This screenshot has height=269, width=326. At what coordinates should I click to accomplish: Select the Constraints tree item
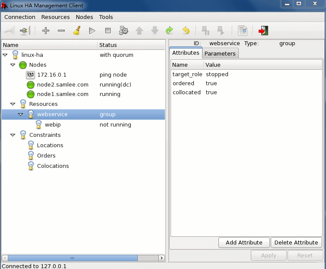[45, 135]
